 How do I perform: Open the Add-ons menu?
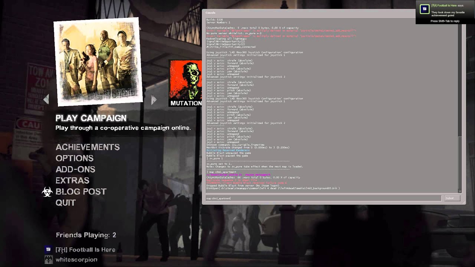[75, 169]
